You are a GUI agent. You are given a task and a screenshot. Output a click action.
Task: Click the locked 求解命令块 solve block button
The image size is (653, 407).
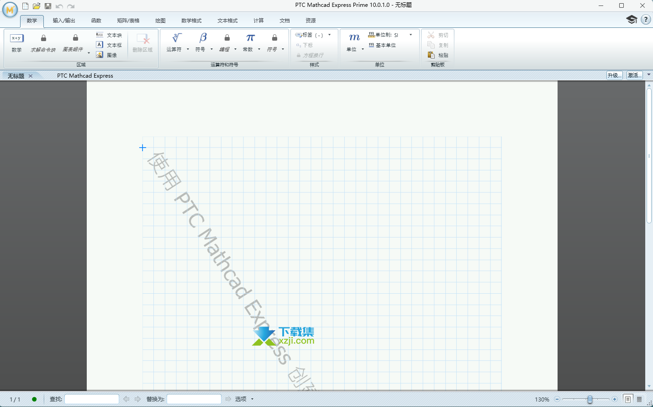click(43, 43)
